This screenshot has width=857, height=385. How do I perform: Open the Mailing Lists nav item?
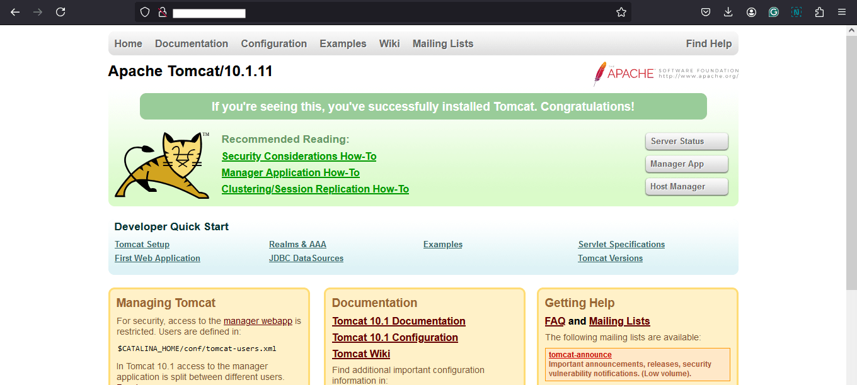pos(443,43)
